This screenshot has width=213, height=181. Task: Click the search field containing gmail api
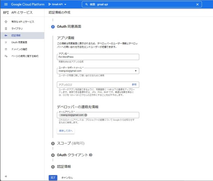(142, 4)
